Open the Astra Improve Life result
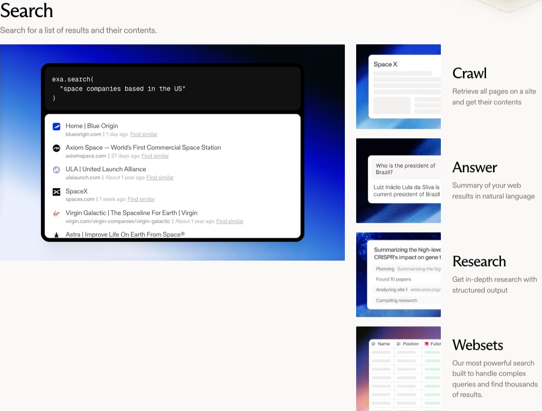Image resolution: width=542 pixels, height=411 pixels. click(x=125, y=234)
